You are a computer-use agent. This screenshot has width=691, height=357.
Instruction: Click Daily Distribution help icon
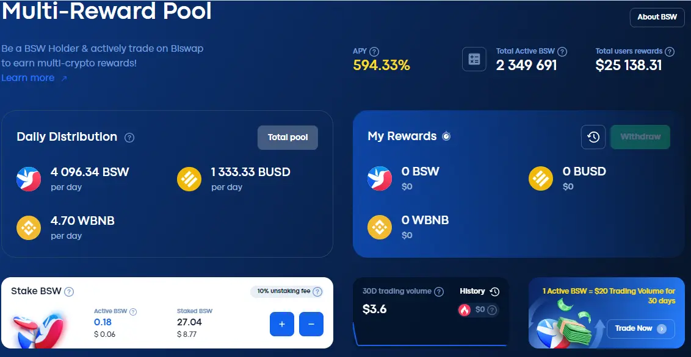(129, 138)
